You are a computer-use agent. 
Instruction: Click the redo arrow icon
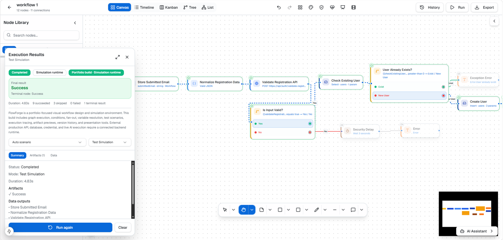click(290, 7)
